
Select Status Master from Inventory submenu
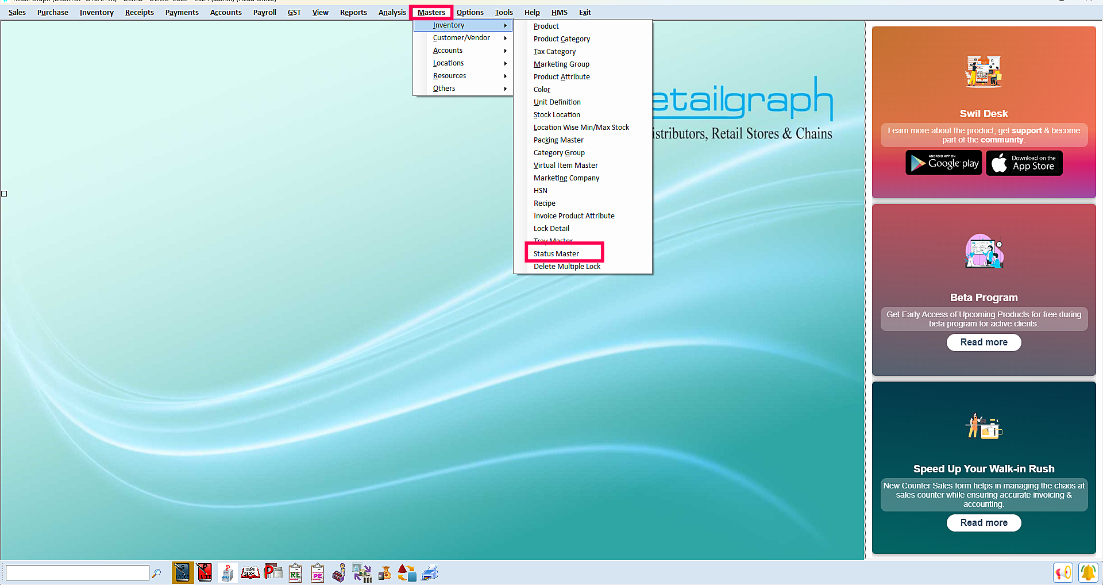556,253
